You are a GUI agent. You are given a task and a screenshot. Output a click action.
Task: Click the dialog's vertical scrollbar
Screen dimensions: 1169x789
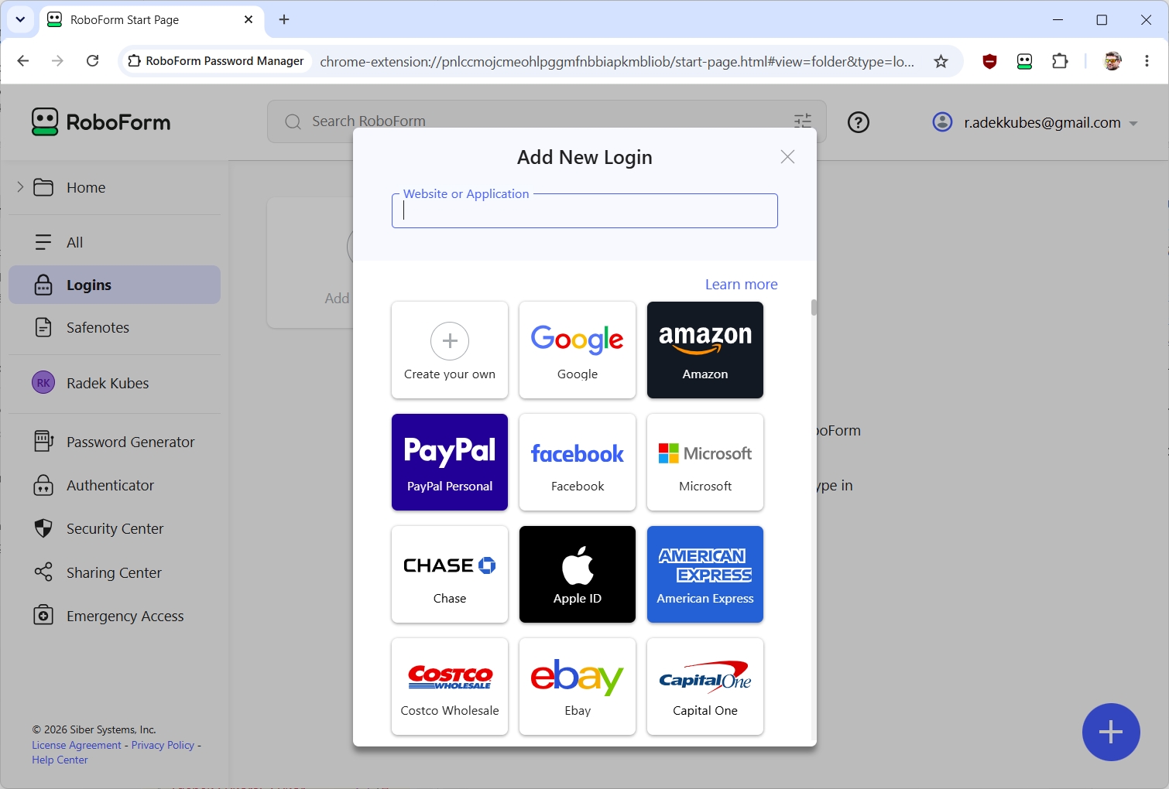pyautogui.click(x=814, y=308)
